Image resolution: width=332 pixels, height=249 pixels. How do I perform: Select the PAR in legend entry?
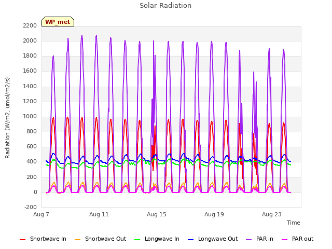tap(259, 239)
